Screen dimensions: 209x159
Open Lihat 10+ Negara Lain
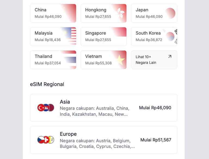coord(154,60)
